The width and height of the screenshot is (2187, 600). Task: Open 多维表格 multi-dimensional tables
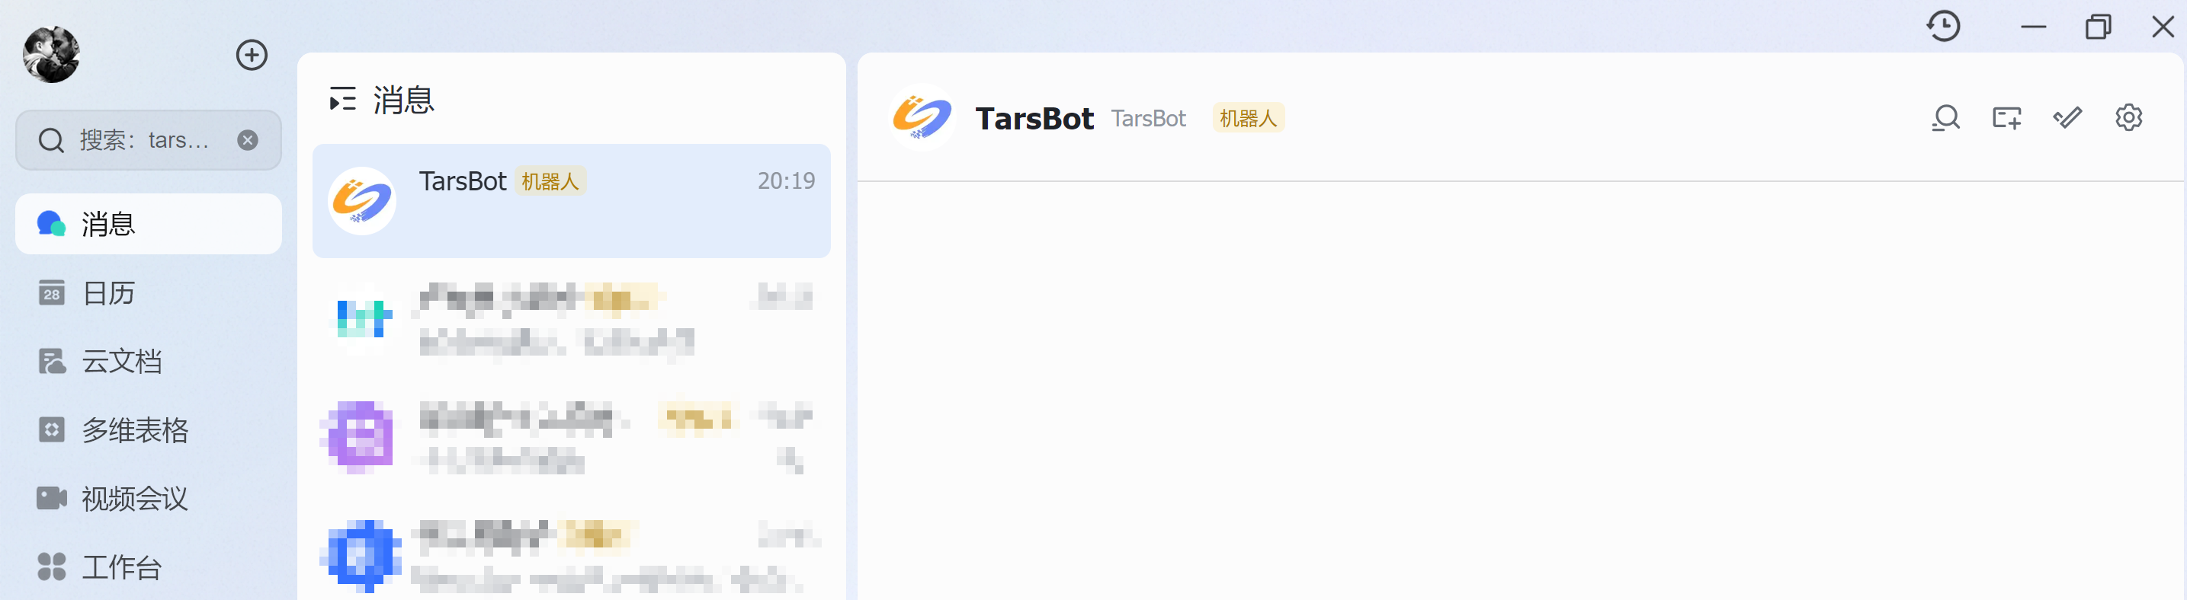pyautogui.click(x=134, y=430)
